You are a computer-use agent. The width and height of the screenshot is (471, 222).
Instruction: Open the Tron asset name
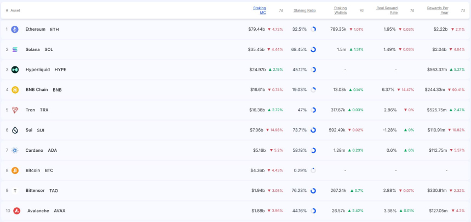30,110
